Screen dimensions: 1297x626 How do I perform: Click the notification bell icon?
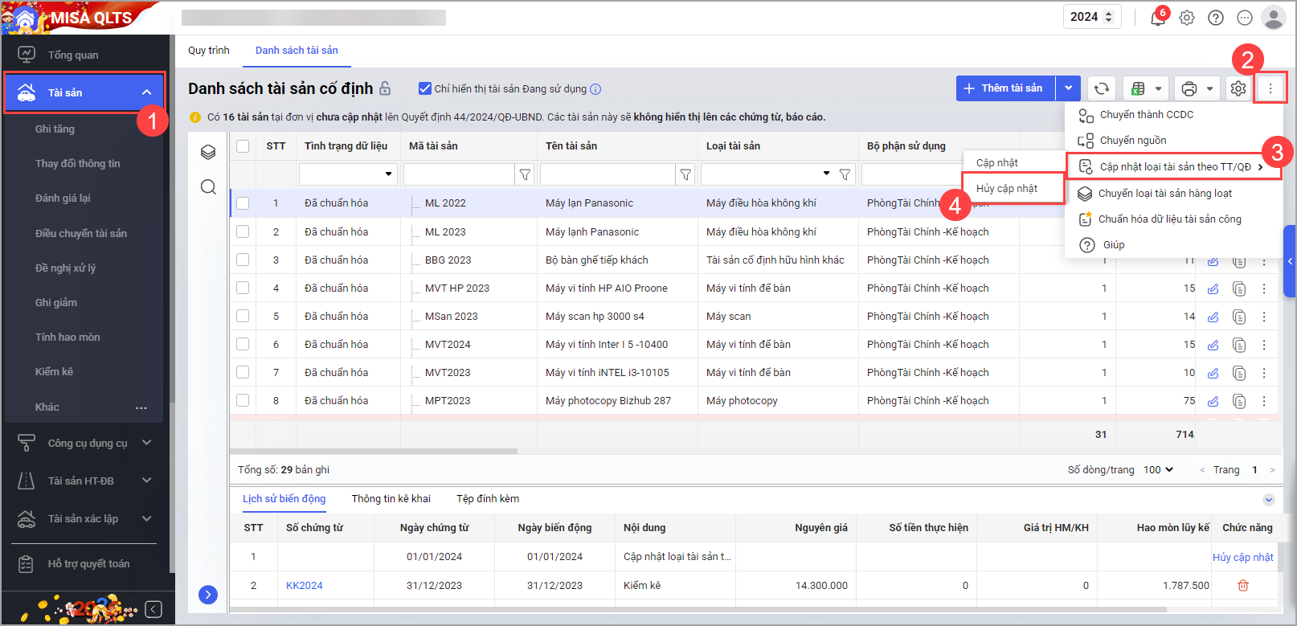1157,18
